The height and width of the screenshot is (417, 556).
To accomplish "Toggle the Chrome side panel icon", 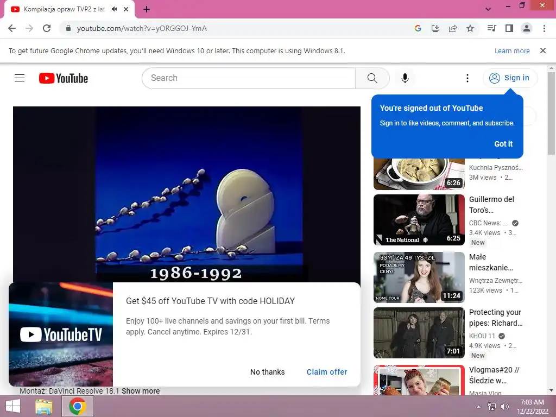I will point(509,28).
